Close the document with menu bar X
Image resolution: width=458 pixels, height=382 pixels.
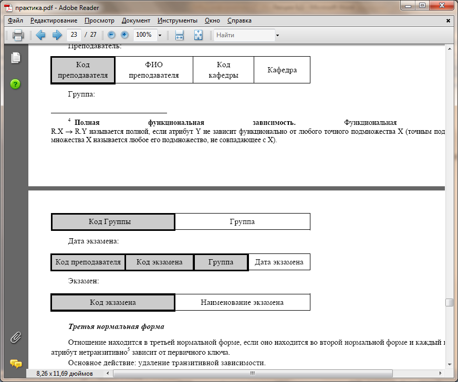pos(448,20)
